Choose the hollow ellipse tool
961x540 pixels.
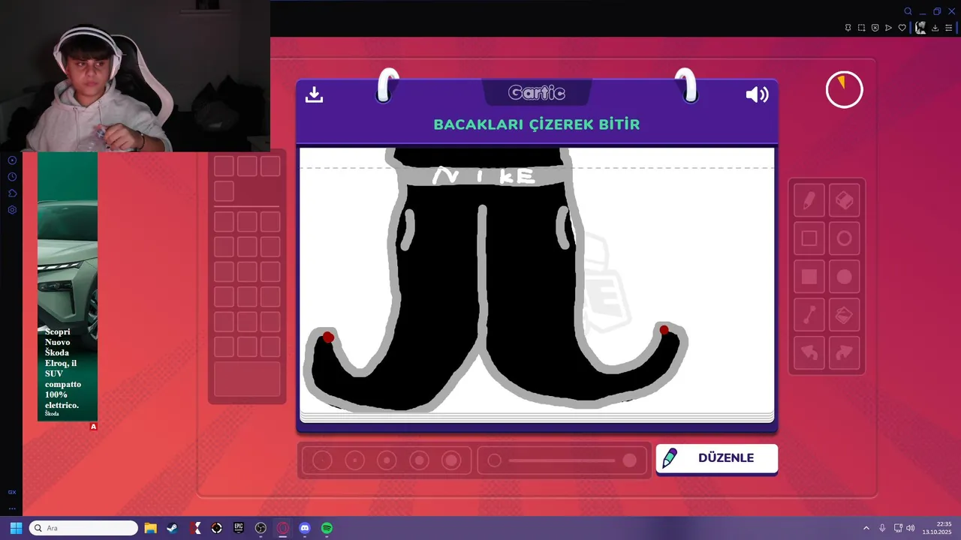coord(844,238)
